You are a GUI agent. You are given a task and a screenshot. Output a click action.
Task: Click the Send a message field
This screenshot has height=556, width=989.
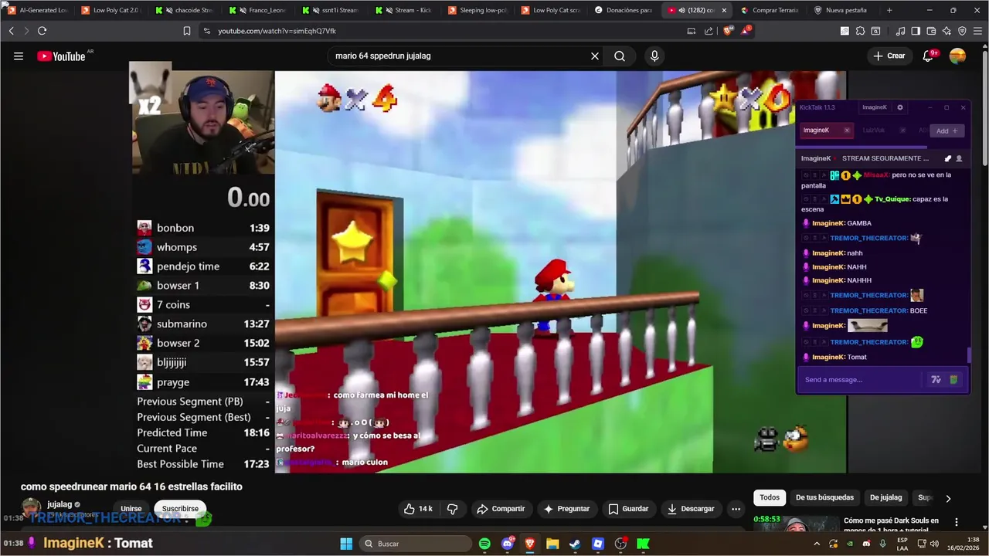[860, 379]
